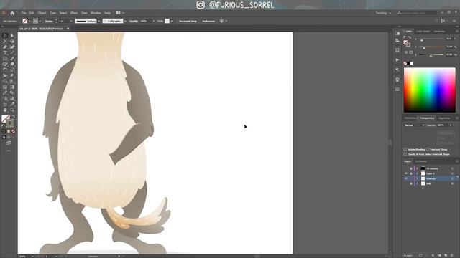Image resolution: width=460 pixels, height=258 pixels.
Task: Click the Home icon in the menu bar
Action: (12, 13)
